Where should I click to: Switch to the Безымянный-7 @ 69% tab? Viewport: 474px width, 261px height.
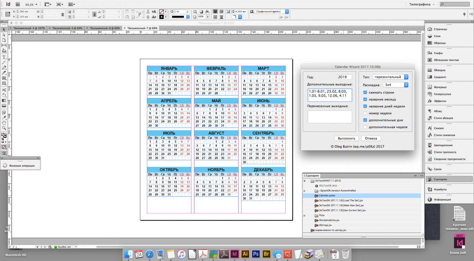tap(143, 28)
